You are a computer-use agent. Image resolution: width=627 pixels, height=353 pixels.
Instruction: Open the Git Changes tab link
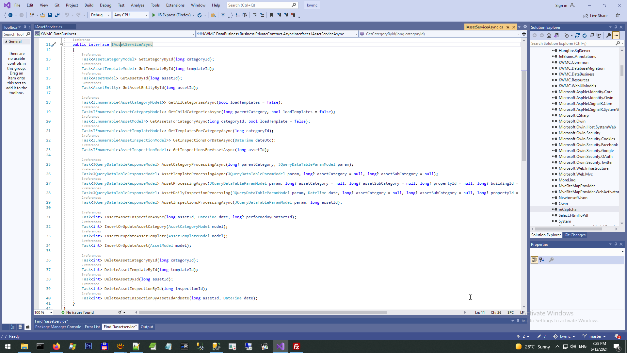pyautogui.click(x=575, y=235)
